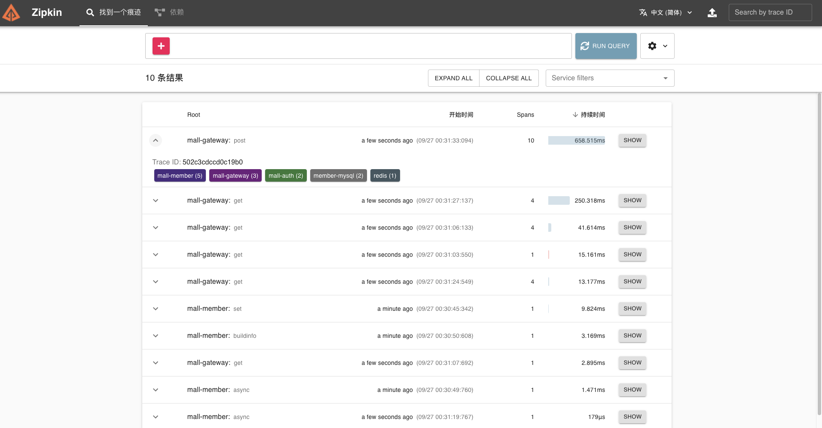The height and width of the screenshot is (428, 822).
Task: Click the mall-member (5) service badge
Action: 180,176
